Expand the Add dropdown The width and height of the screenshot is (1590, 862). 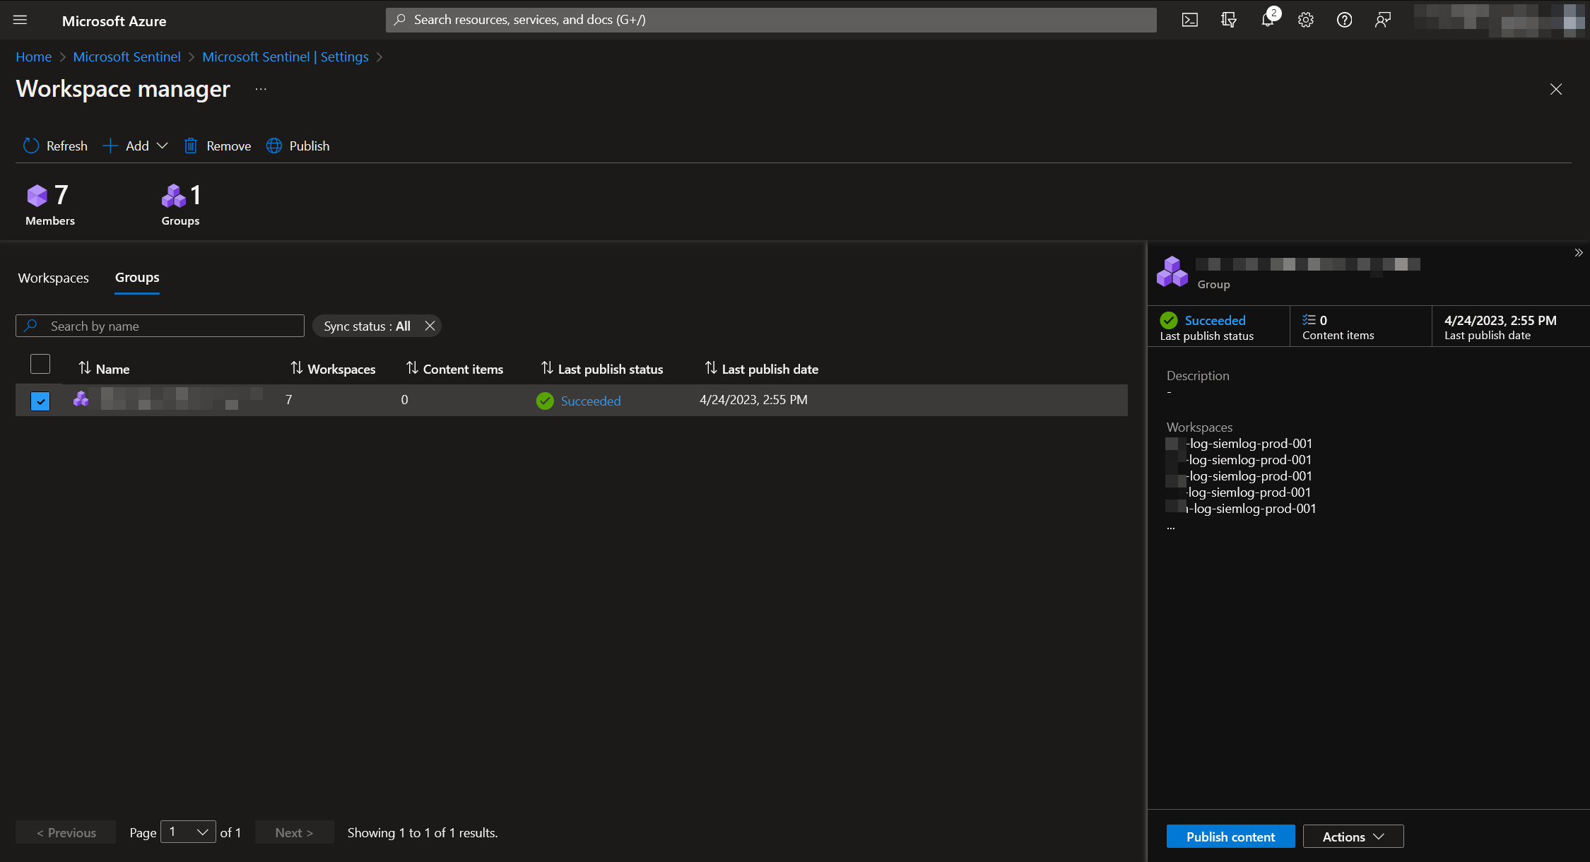[x=136, y=146]
